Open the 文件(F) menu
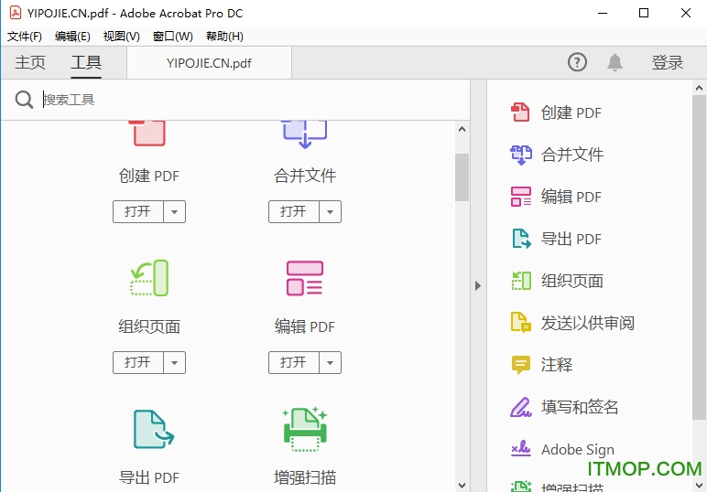 click(25, 37)
